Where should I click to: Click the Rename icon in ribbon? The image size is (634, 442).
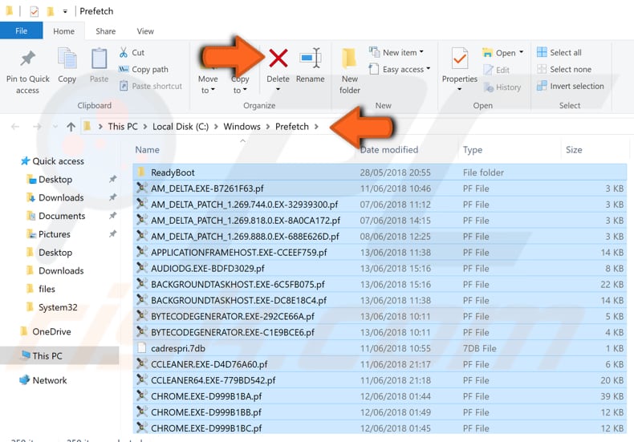[x=310, y=59]
